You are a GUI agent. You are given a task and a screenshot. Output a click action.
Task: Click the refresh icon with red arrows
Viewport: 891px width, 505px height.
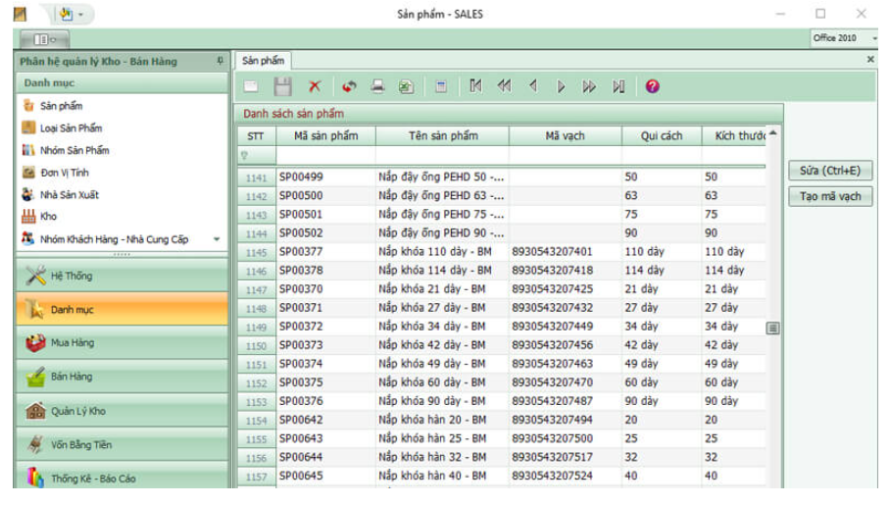(348, 86)
